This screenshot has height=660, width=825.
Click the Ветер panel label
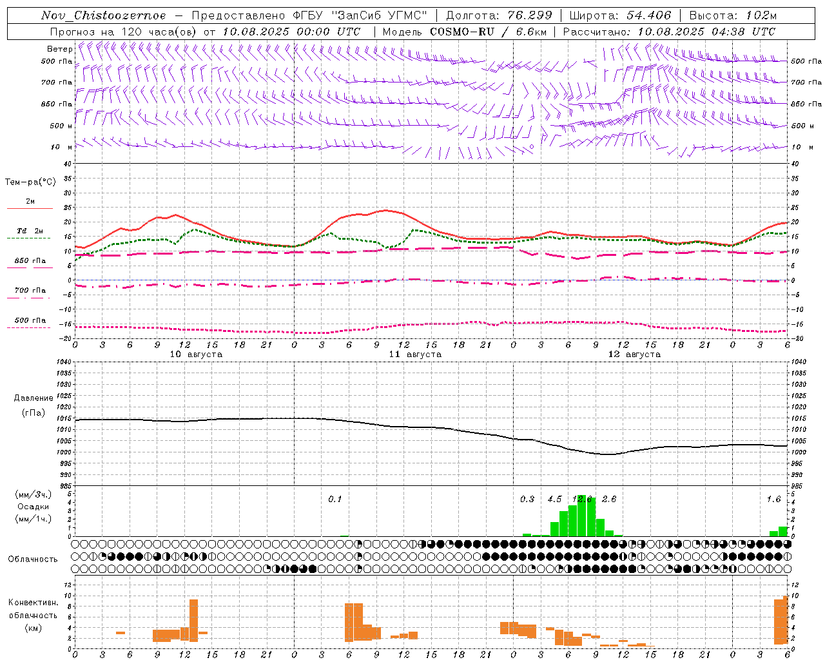[59, 49]
